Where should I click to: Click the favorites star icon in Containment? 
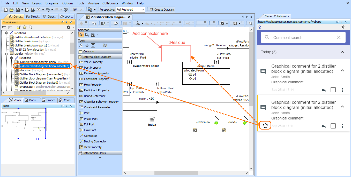pos(25,27)
